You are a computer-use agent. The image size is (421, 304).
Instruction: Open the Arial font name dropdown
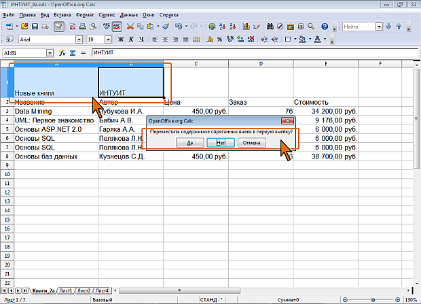(79, 39)
